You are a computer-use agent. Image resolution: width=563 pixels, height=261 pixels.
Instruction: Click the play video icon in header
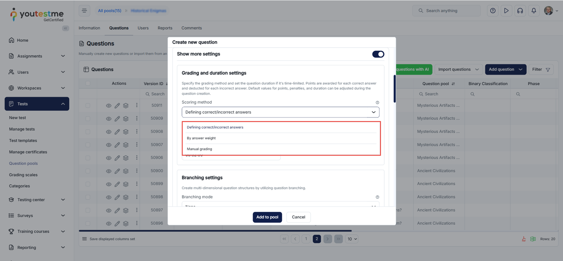[x=506, y=11]
